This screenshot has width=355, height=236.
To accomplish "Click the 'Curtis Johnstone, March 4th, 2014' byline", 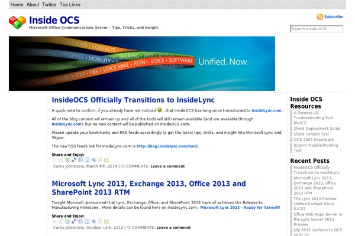I will point(85,166).
